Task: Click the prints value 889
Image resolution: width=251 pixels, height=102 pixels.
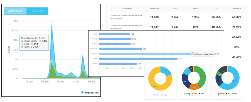Action: point(195,27)
